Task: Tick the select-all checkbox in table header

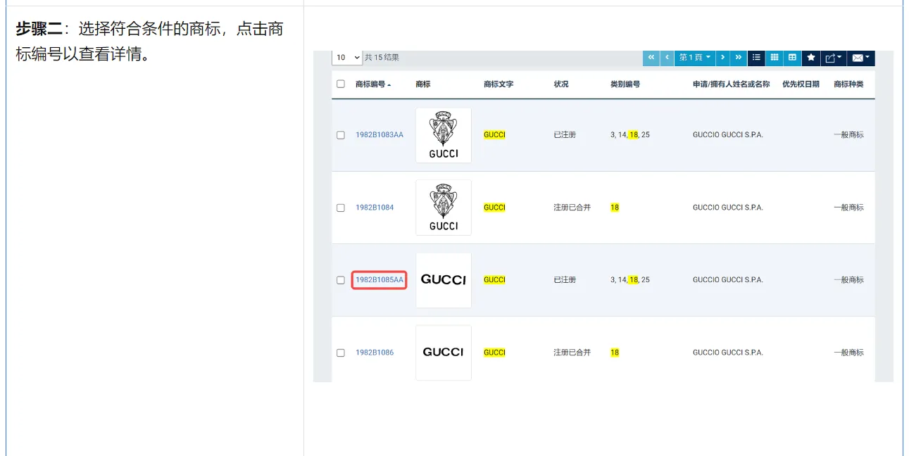Action: click(x=341, y=84)
